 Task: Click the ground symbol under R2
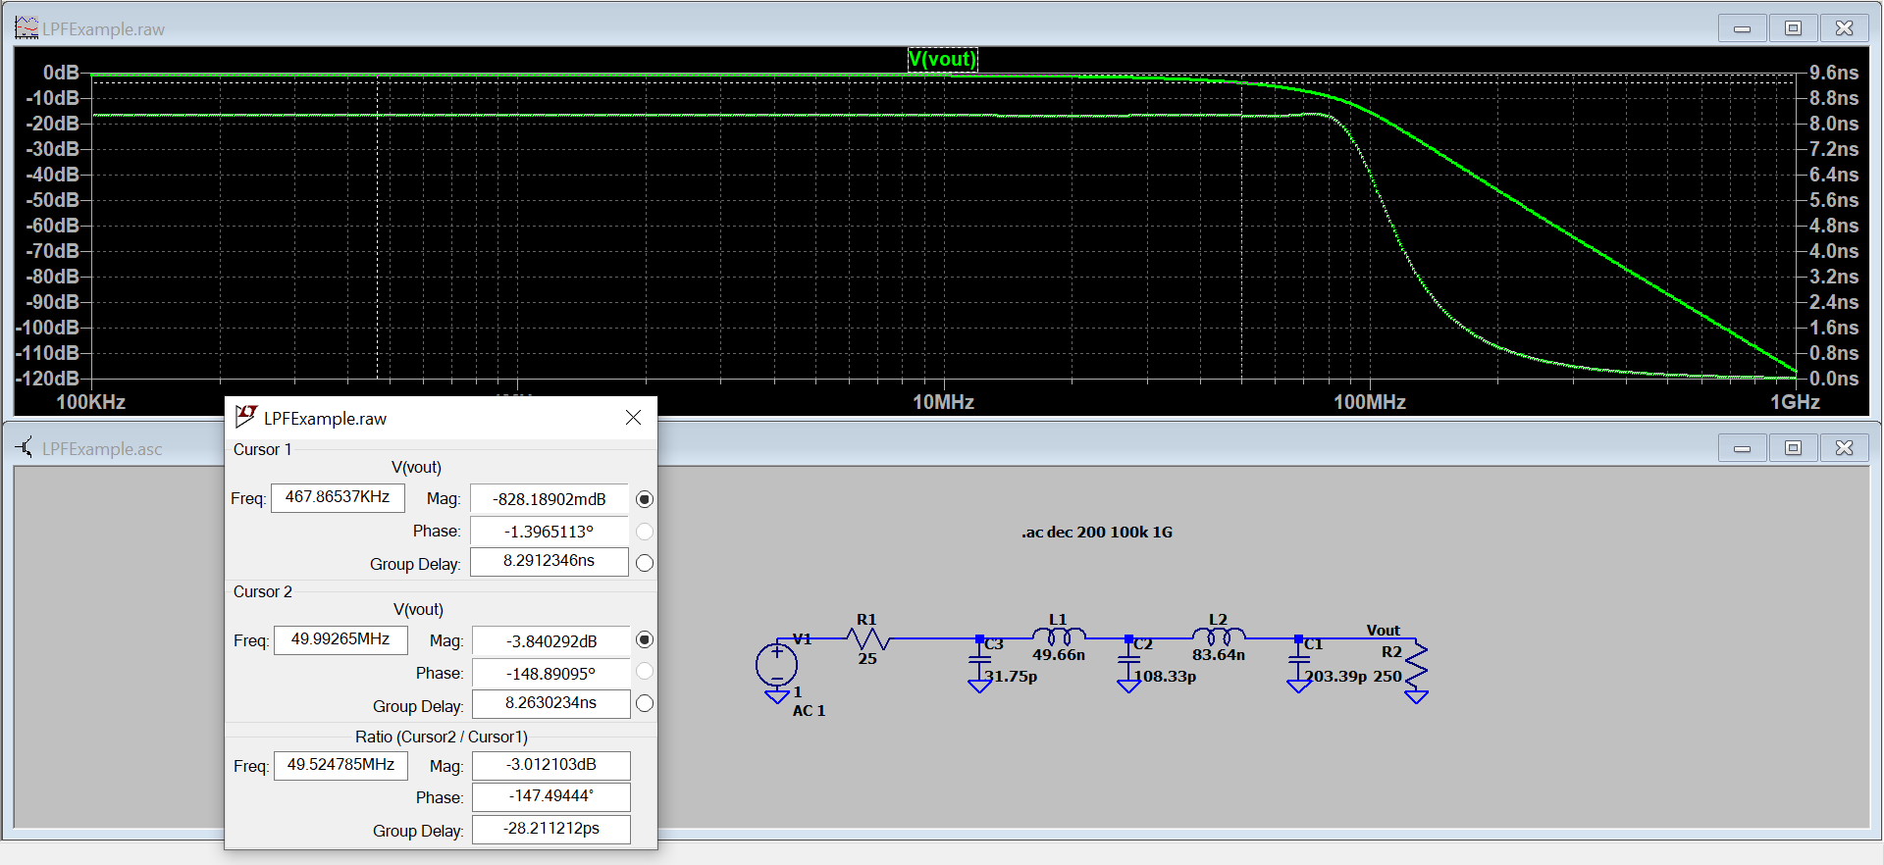click(x=1416, y=697)
